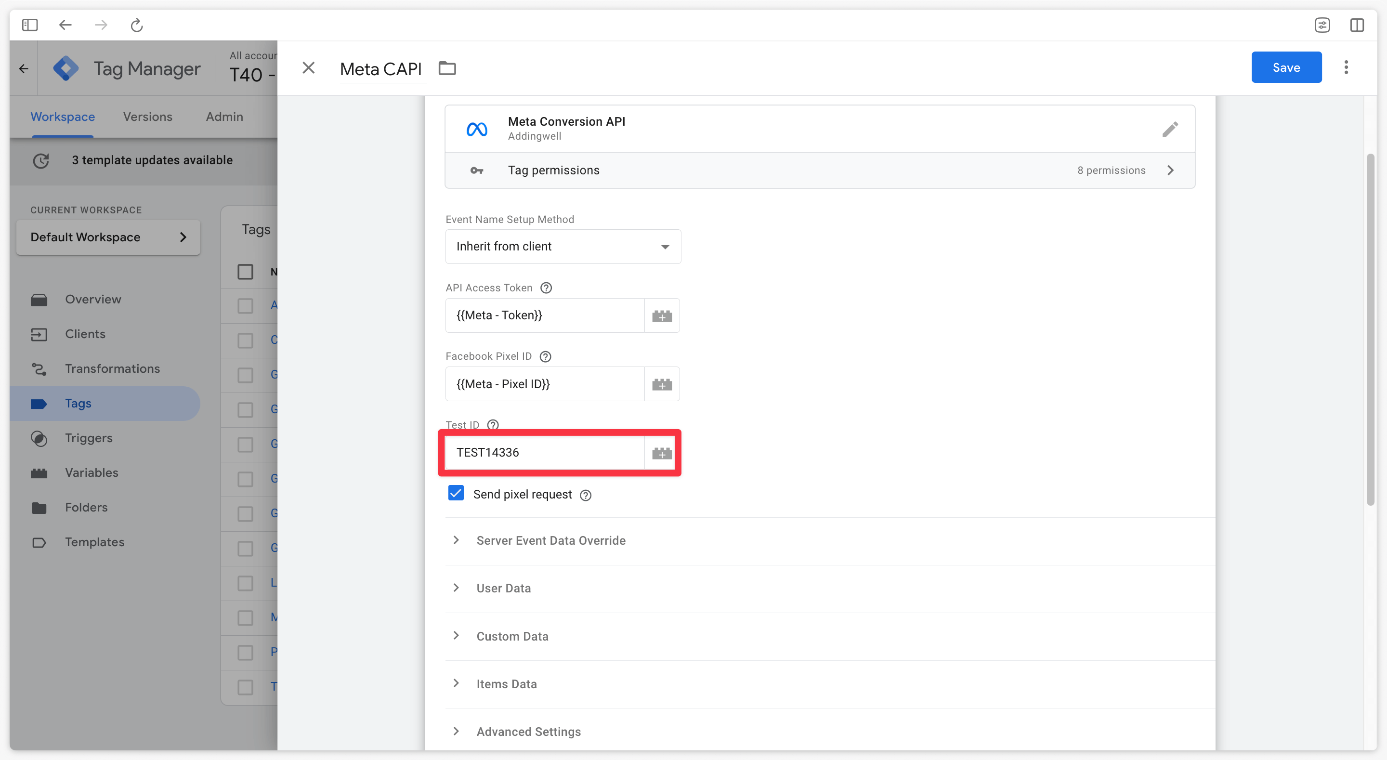The height and width of the screenshot is (760, 1387).
Task: Check the tag row checkbox starting with P
Action: point(246,653)
